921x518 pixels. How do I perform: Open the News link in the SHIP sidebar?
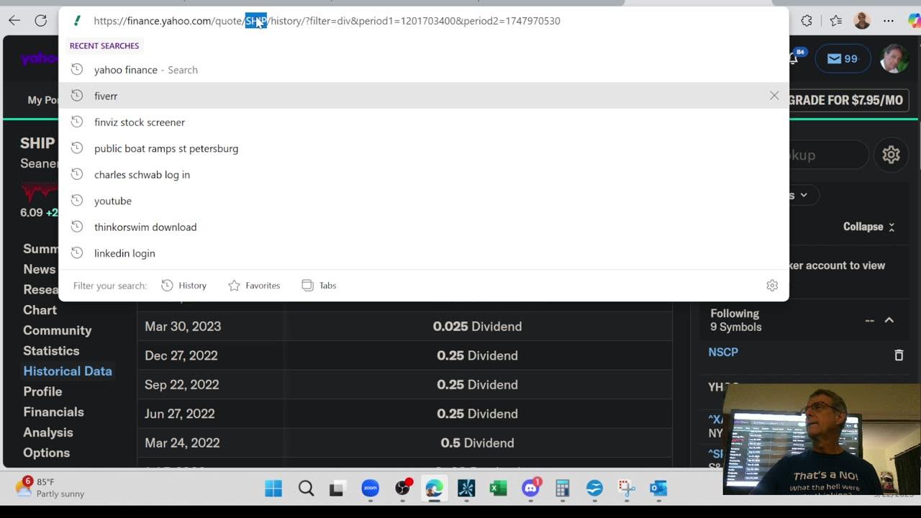pos(39,269)
